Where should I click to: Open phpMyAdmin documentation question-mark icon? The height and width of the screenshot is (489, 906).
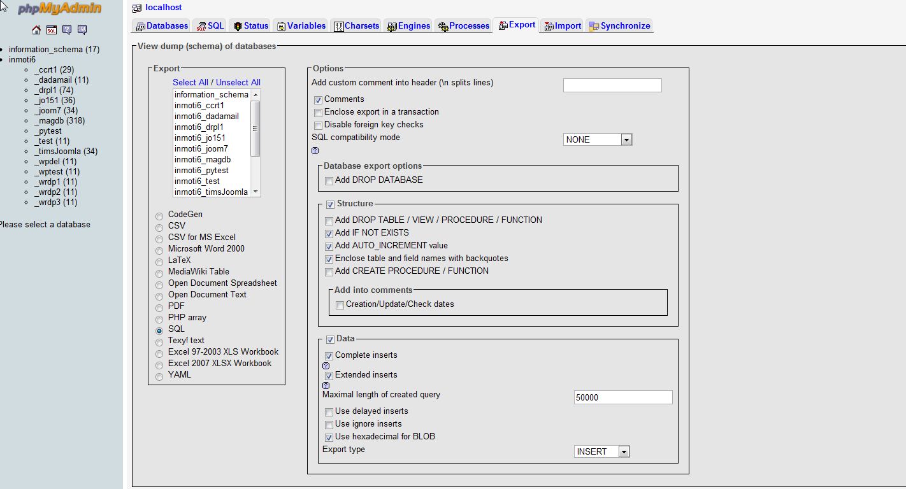click(67, 30)
